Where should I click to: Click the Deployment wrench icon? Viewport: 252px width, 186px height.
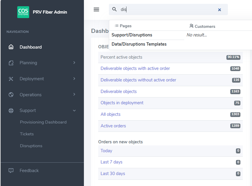11,79
